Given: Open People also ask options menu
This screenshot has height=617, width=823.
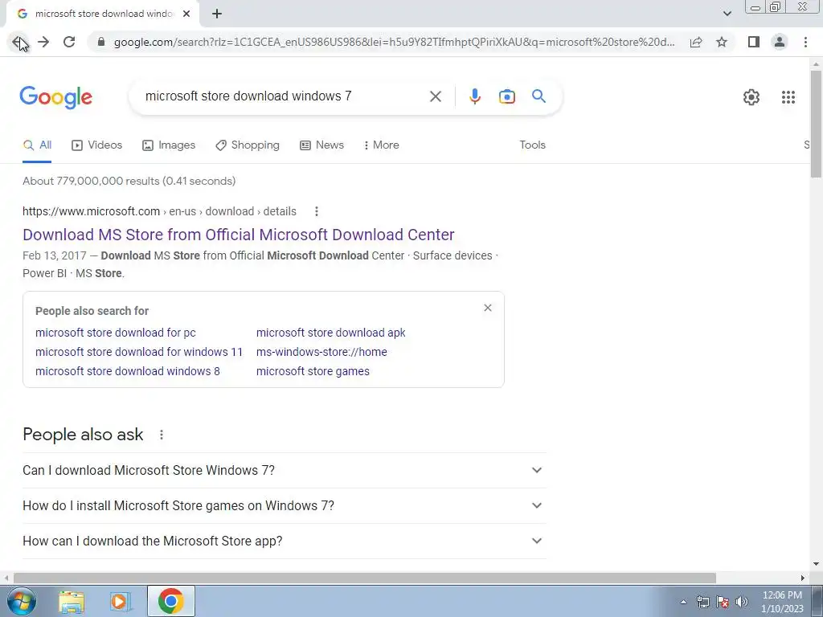Looking at the screenshot, I should [161, 435].
